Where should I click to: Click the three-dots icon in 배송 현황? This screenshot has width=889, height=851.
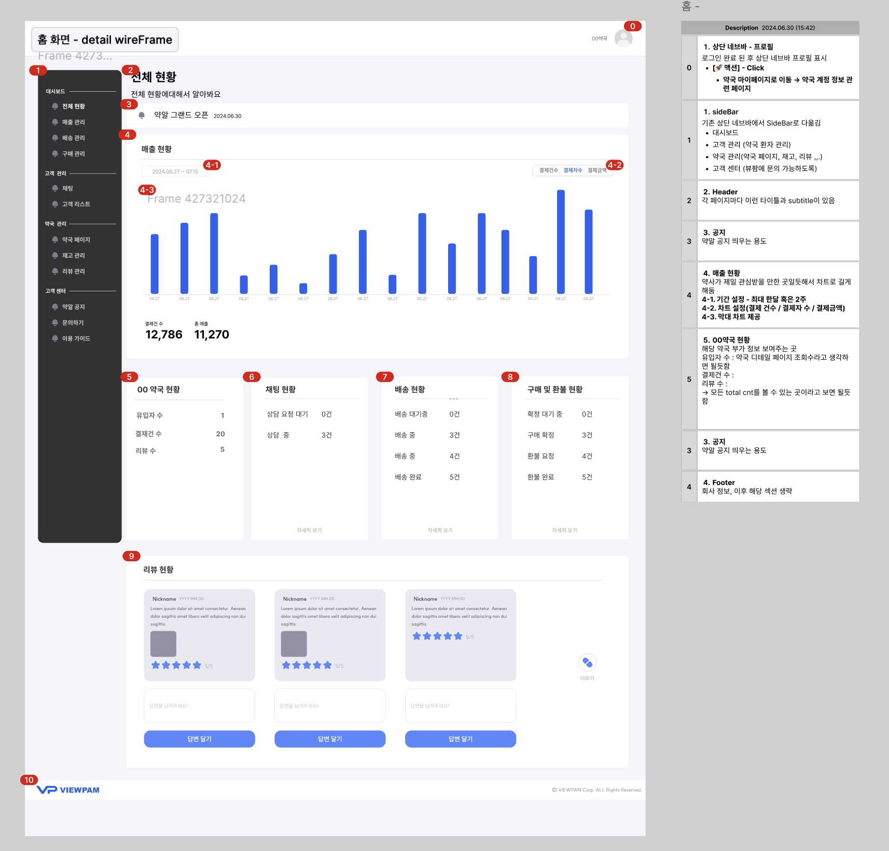454,399
